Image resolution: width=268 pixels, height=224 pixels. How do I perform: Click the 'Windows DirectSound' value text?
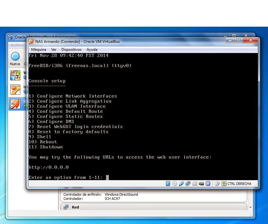pos(121,194)
